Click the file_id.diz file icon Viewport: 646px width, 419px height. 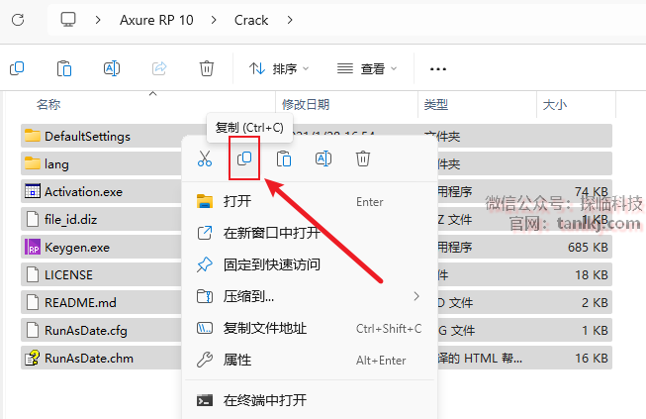pyautogui.click(x=33, y=219)
